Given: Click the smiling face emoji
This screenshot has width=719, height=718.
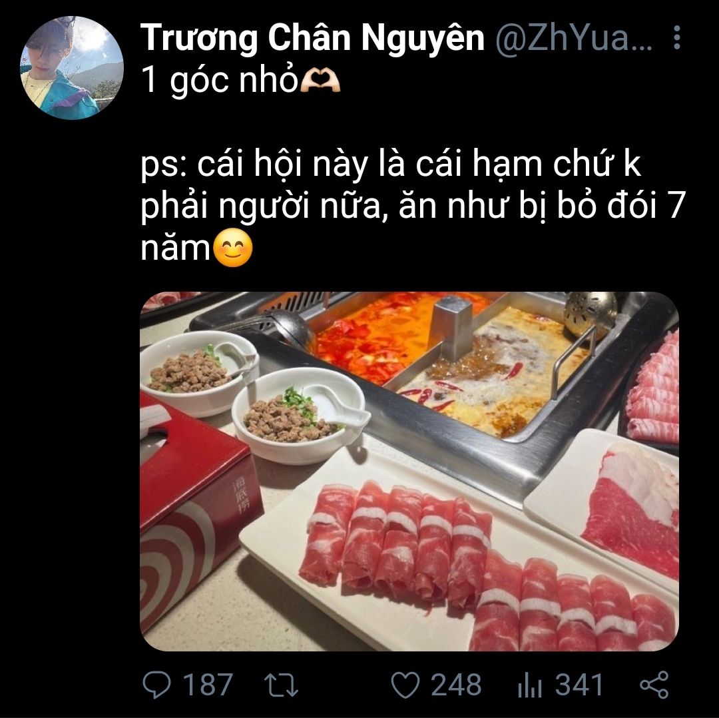Looking at the screenshot, I should [x=233, y=248].
